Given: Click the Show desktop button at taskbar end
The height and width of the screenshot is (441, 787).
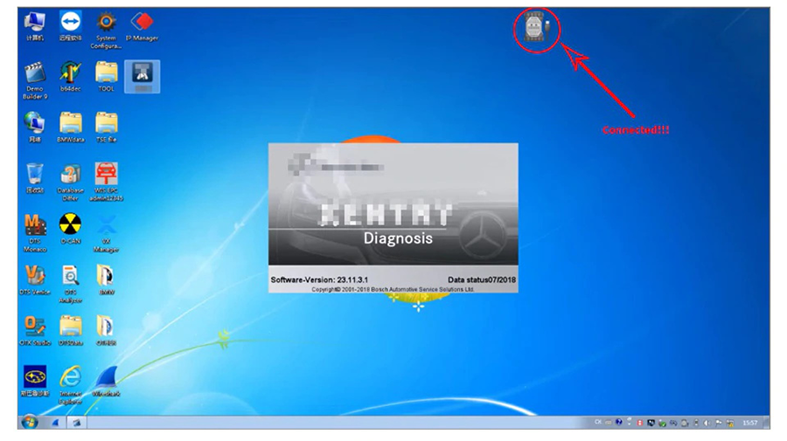Looking at the screenshot, I should coord(766,423).
